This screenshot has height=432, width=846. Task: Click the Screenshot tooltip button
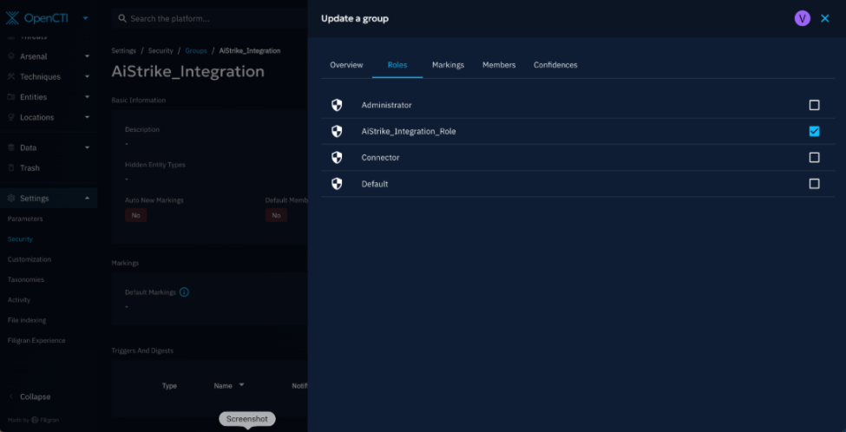(x=247, y=419)
